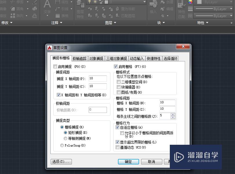
Task: Insert a Table (表格) via its icon
Action: click(58, 16)
